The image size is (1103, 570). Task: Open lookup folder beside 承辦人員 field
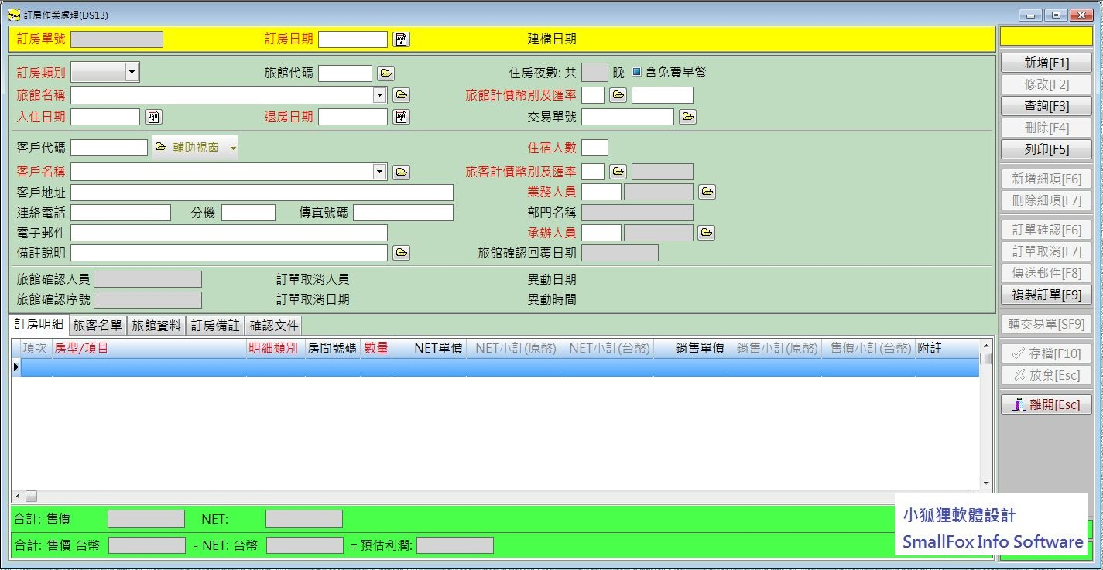[x=706, y=232]
